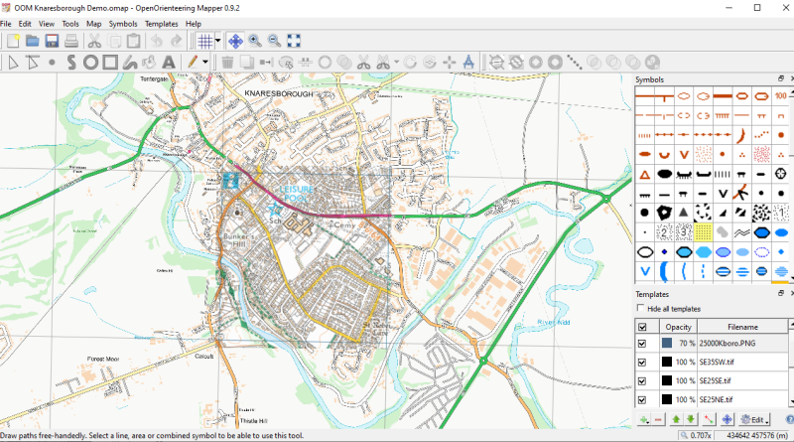794x442 pixels.
Task: Click the adjust template georeference button
Action: click(x=709, y=420)
